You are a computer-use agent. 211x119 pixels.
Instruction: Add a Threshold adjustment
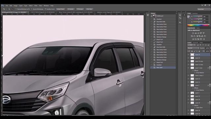pos(198,39)
